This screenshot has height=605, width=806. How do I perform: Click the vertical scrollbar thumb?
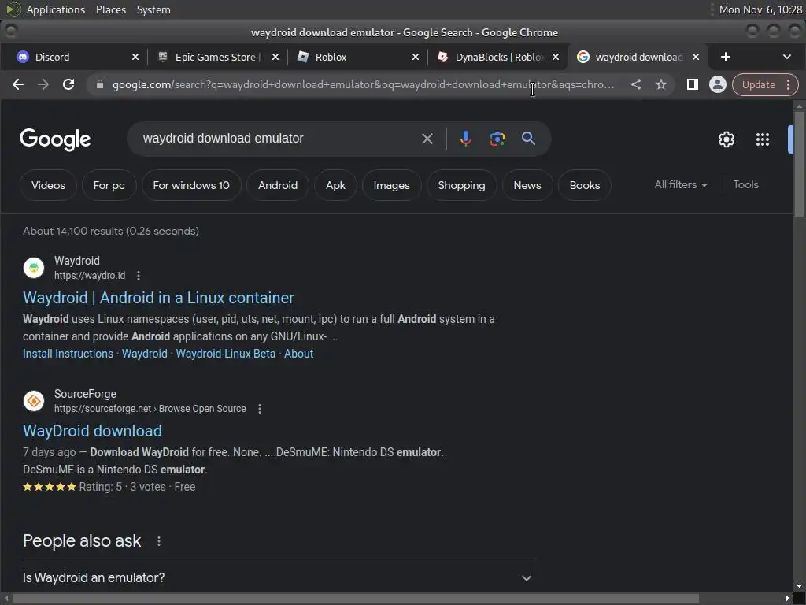click(799, 165)
